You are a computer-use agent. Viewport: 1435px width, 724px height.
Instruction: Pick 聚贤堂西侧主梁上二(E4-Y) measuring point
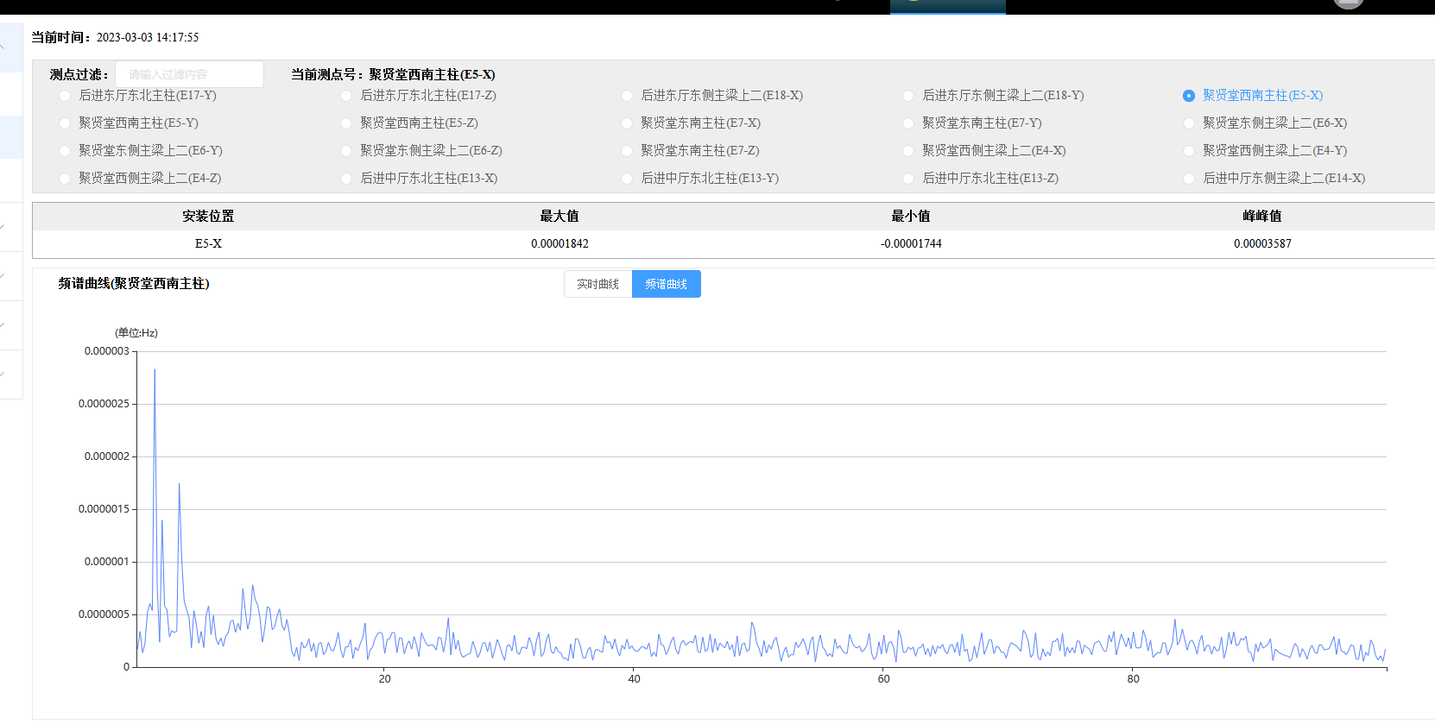tap(1189, 151)
